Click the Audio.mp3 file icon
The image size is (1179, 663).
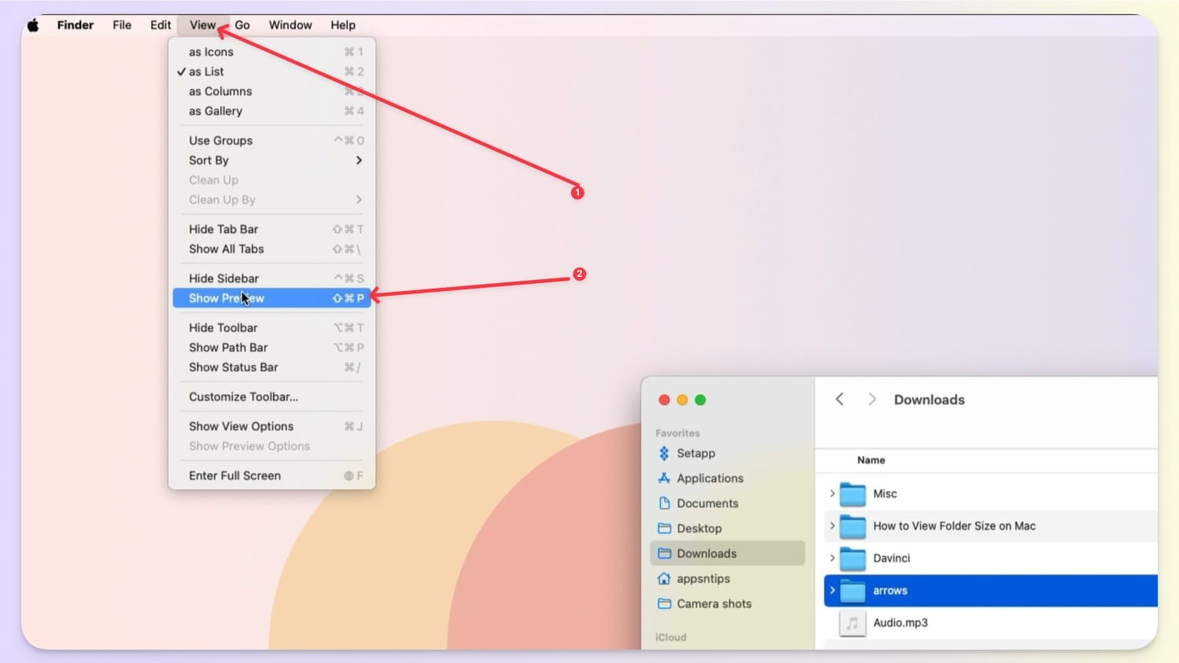coord(852,623)
